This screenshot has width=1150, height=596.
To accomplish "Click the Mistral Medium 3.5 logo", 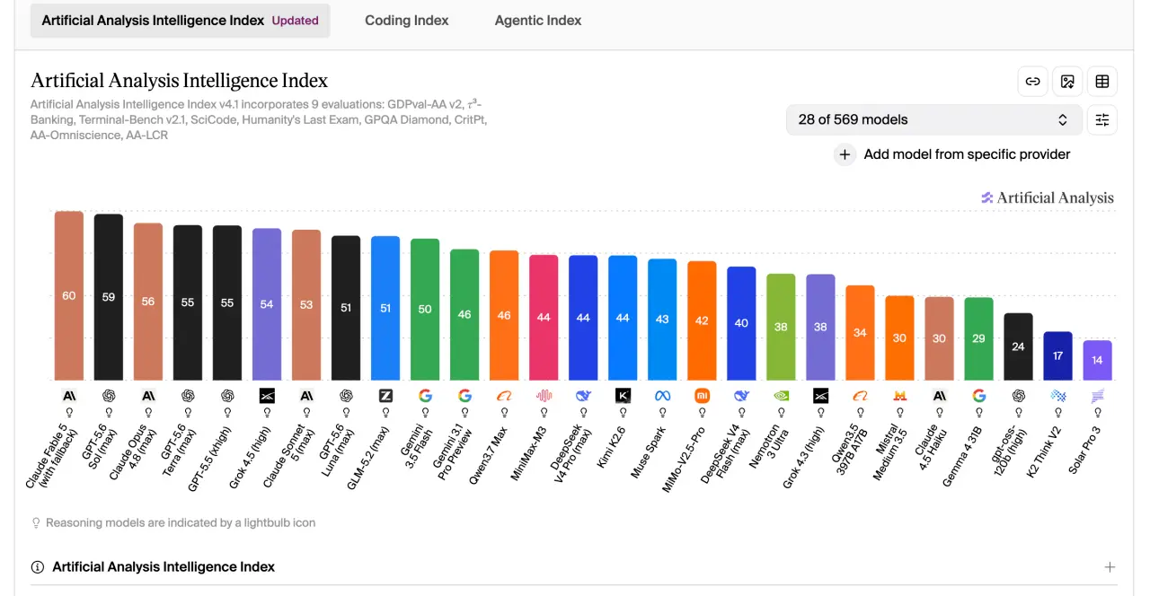I will tap(899, 396).
